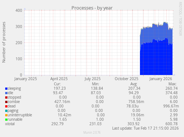Click the 'Avg:' column header

click(134, 84)
